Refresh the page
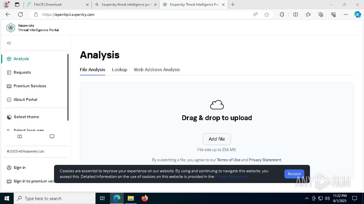Viewport: 364px width, 204px height. pyautogui.click(x=20, y=14)
